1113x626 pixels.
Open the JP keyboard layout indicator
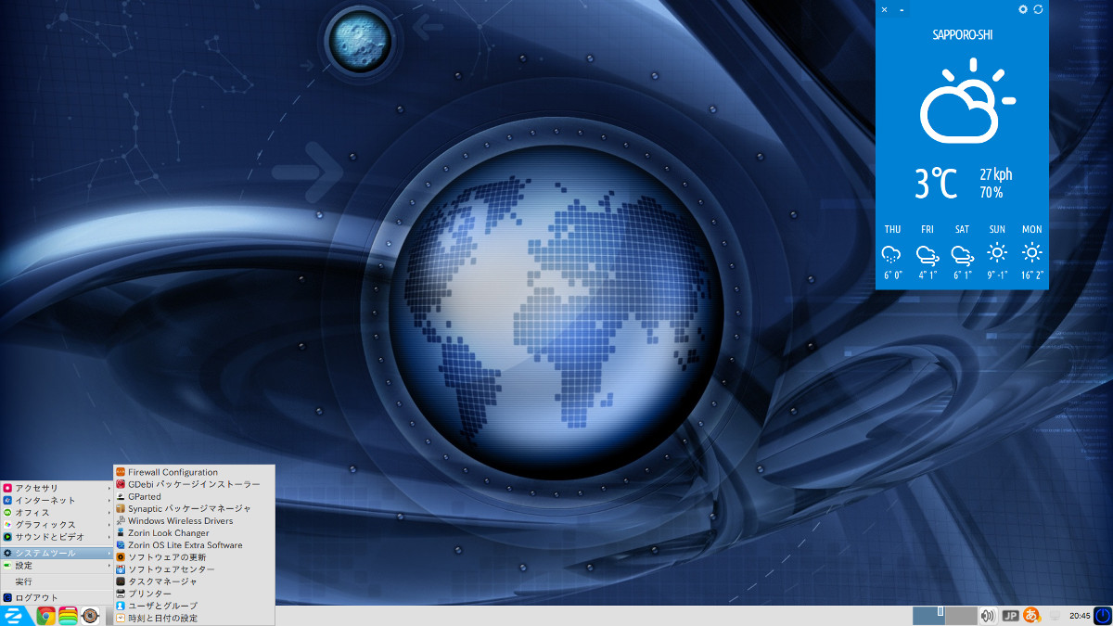click(x=1010, y=616)
